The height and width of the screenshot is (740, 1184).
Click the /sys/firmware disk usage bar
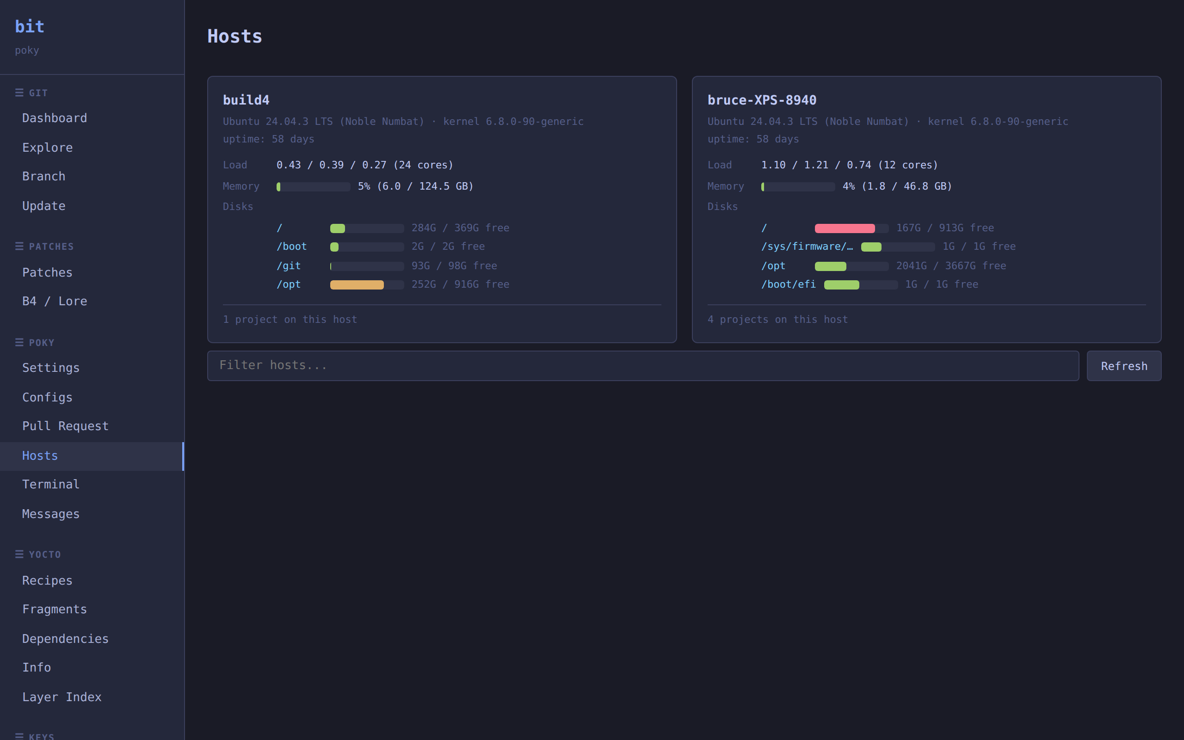[x=898, y=247]
